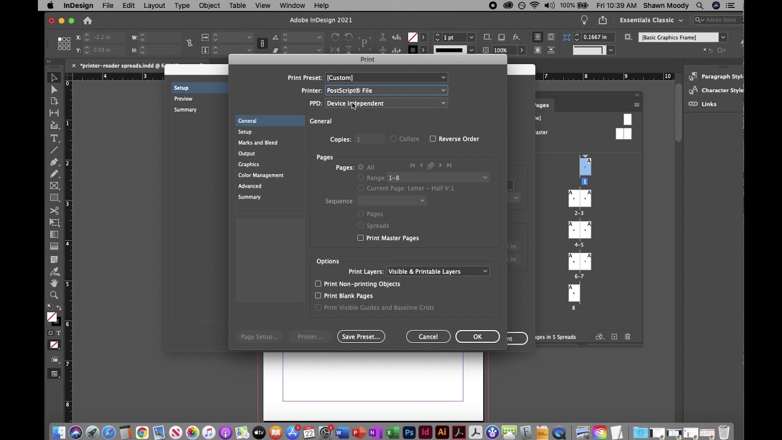Select the Direct Selection tool
782x440 pixels.
click(x=54, y=90)
